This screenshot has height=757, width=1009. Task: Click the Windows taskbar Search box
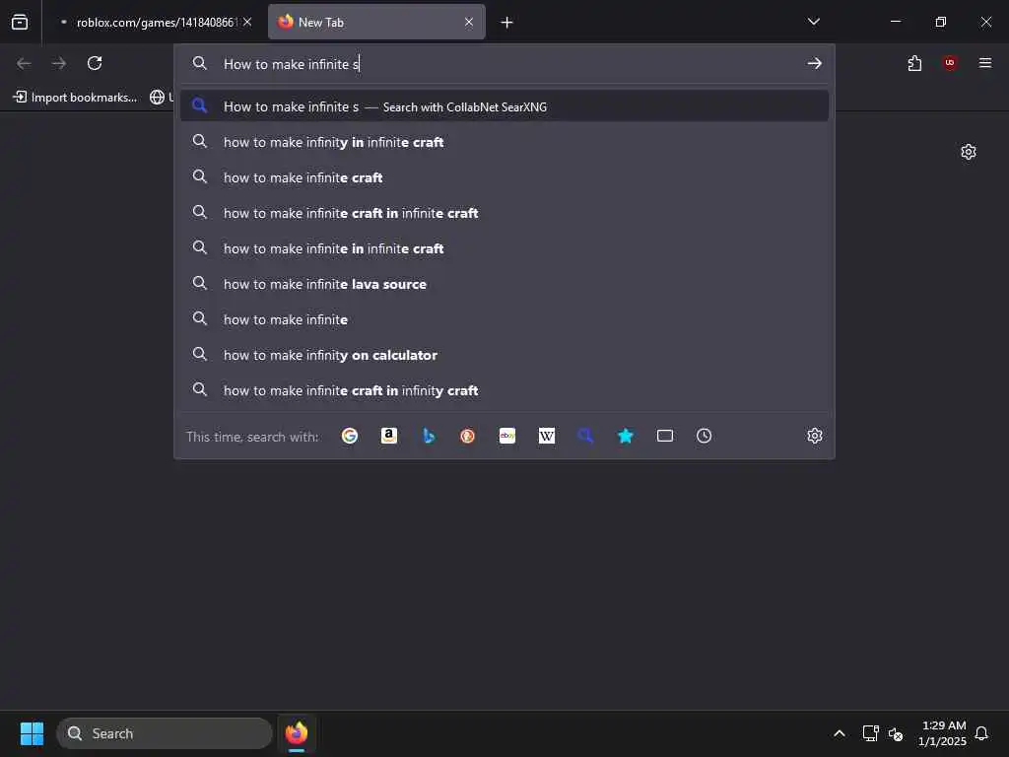[165, 733]
